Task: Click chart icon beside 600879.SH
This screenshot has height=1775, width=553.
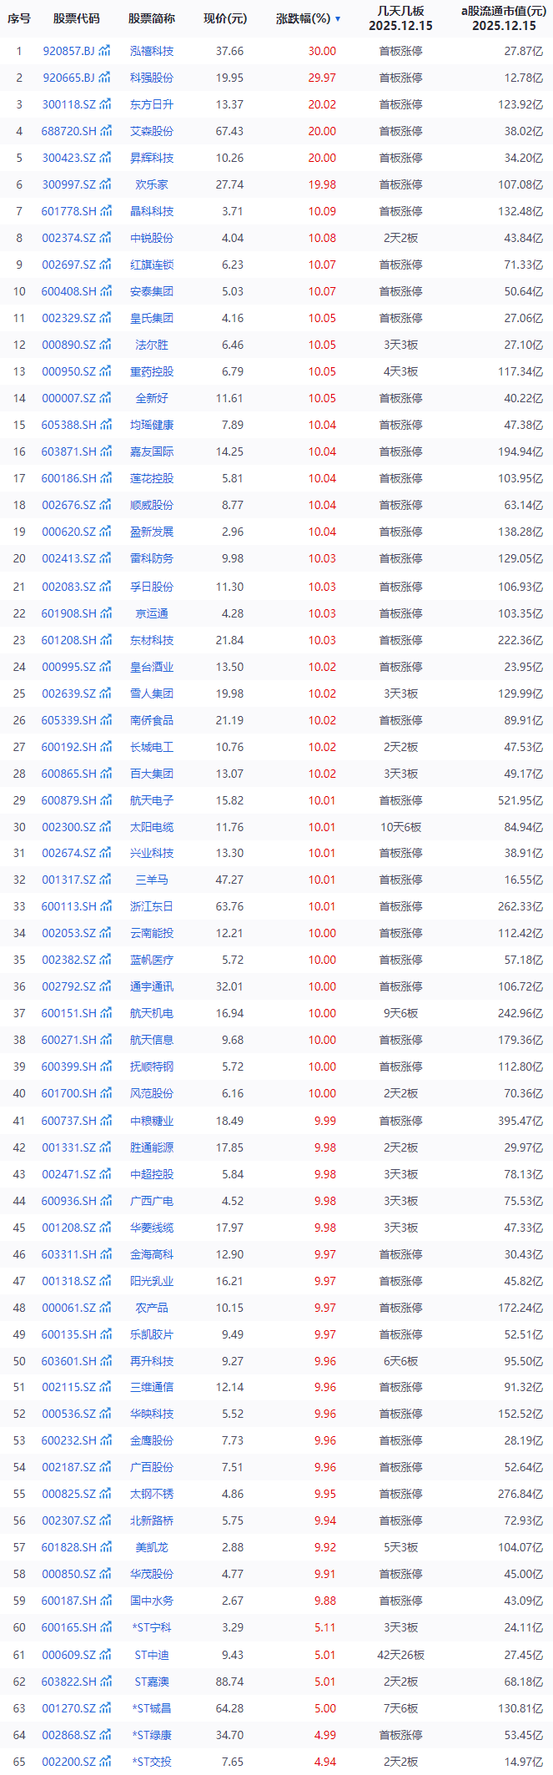Action: click(105, 801)
